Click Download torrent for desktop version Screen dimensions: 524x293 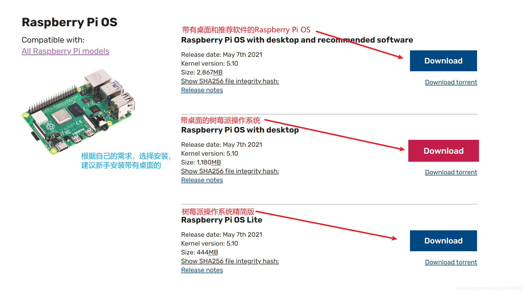[450, 172]
